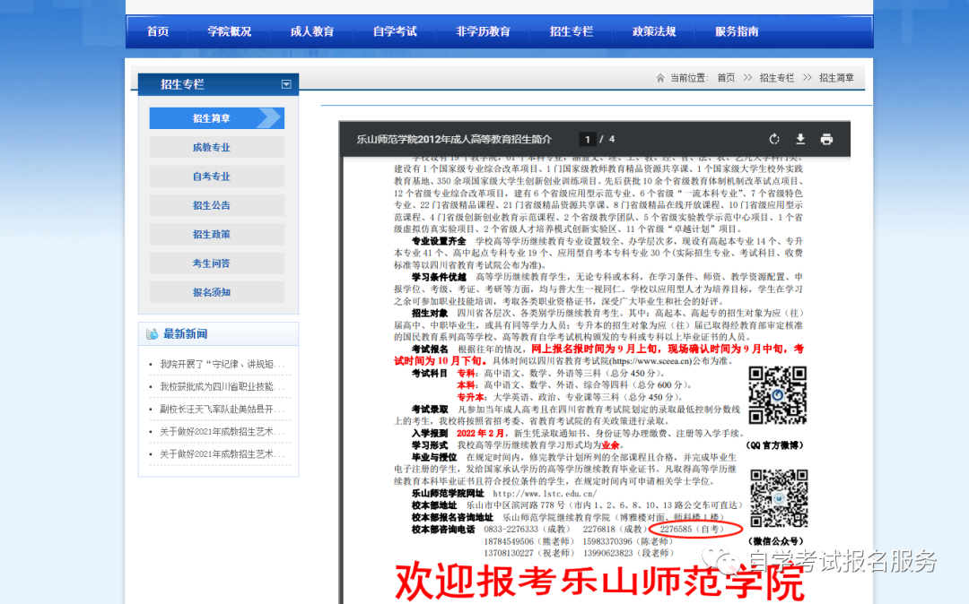
Task: Open the 招生公告 sidebar section
Action: coord(212,205)
